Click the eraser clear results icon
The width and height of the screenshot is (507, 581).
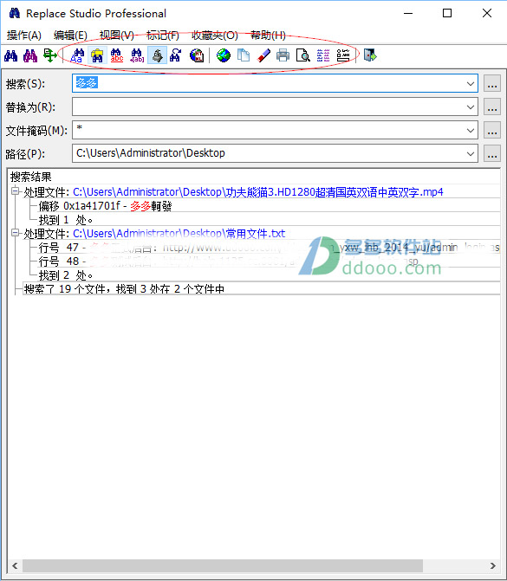point(263,55)
